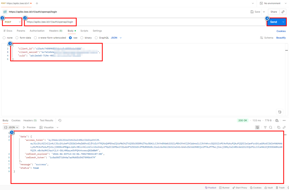This screenshot has width=289, height=190.
Task: Change raw body format JSON dropdown
Action: (116, 38)
